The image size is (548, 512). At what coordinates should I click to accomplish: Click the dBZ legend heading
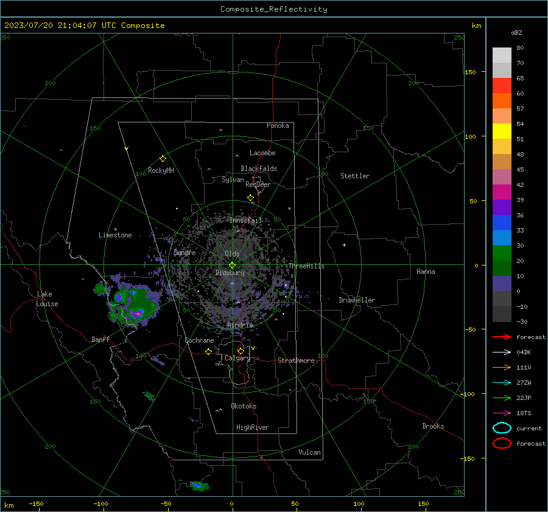[516, 33]
